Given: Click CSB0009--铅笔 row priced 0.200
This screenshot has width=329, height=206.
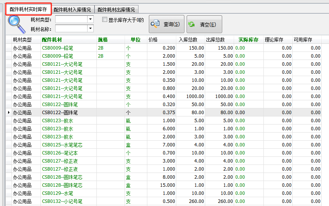Looking at the screenshot, I should coord(164,48).
